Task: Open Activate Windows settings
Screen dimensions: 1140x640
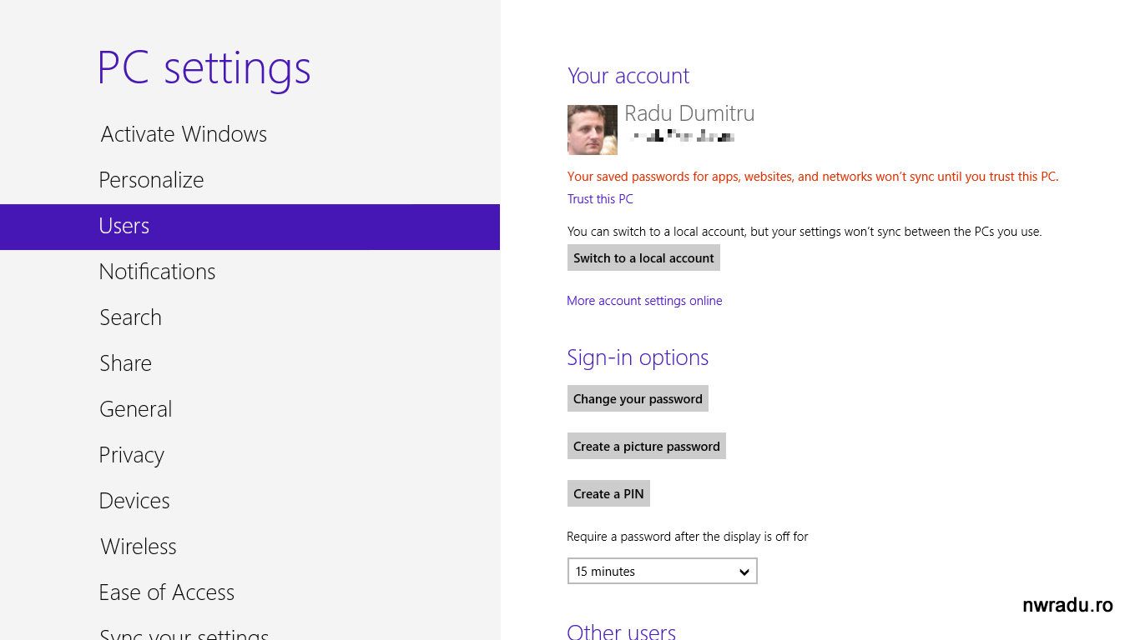Action: coord(184,134)
